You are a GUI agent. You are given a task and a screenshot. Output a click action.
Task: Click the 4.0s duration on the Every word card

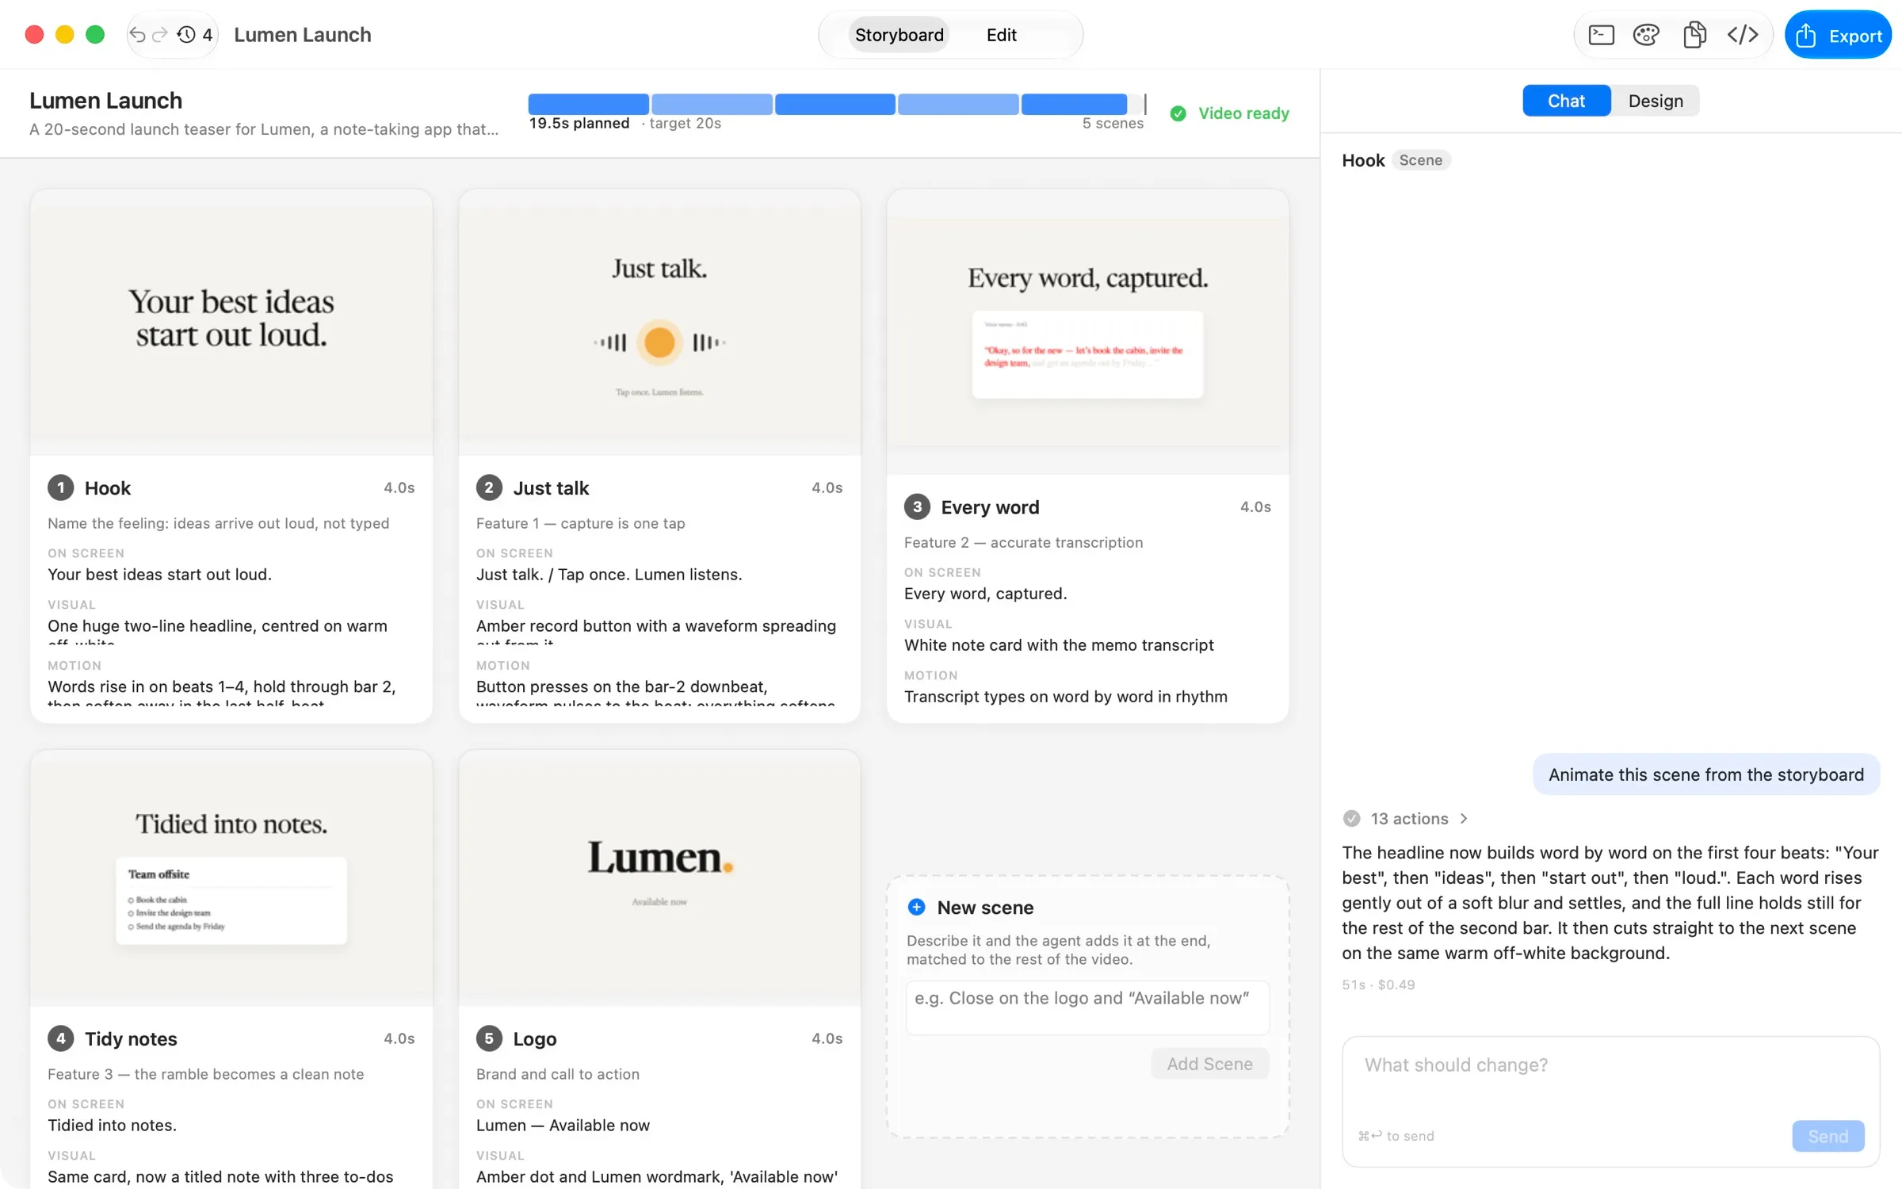(1255, 507)
